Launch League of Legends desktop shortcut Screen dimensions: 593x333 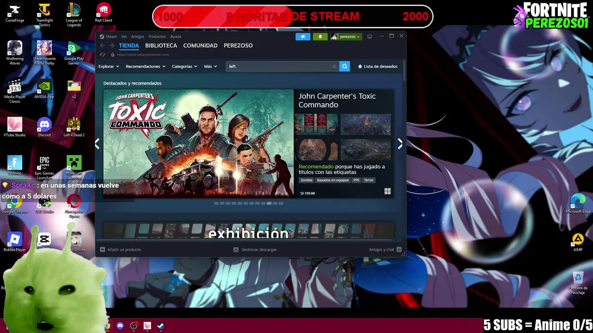[x=74, y=15]
